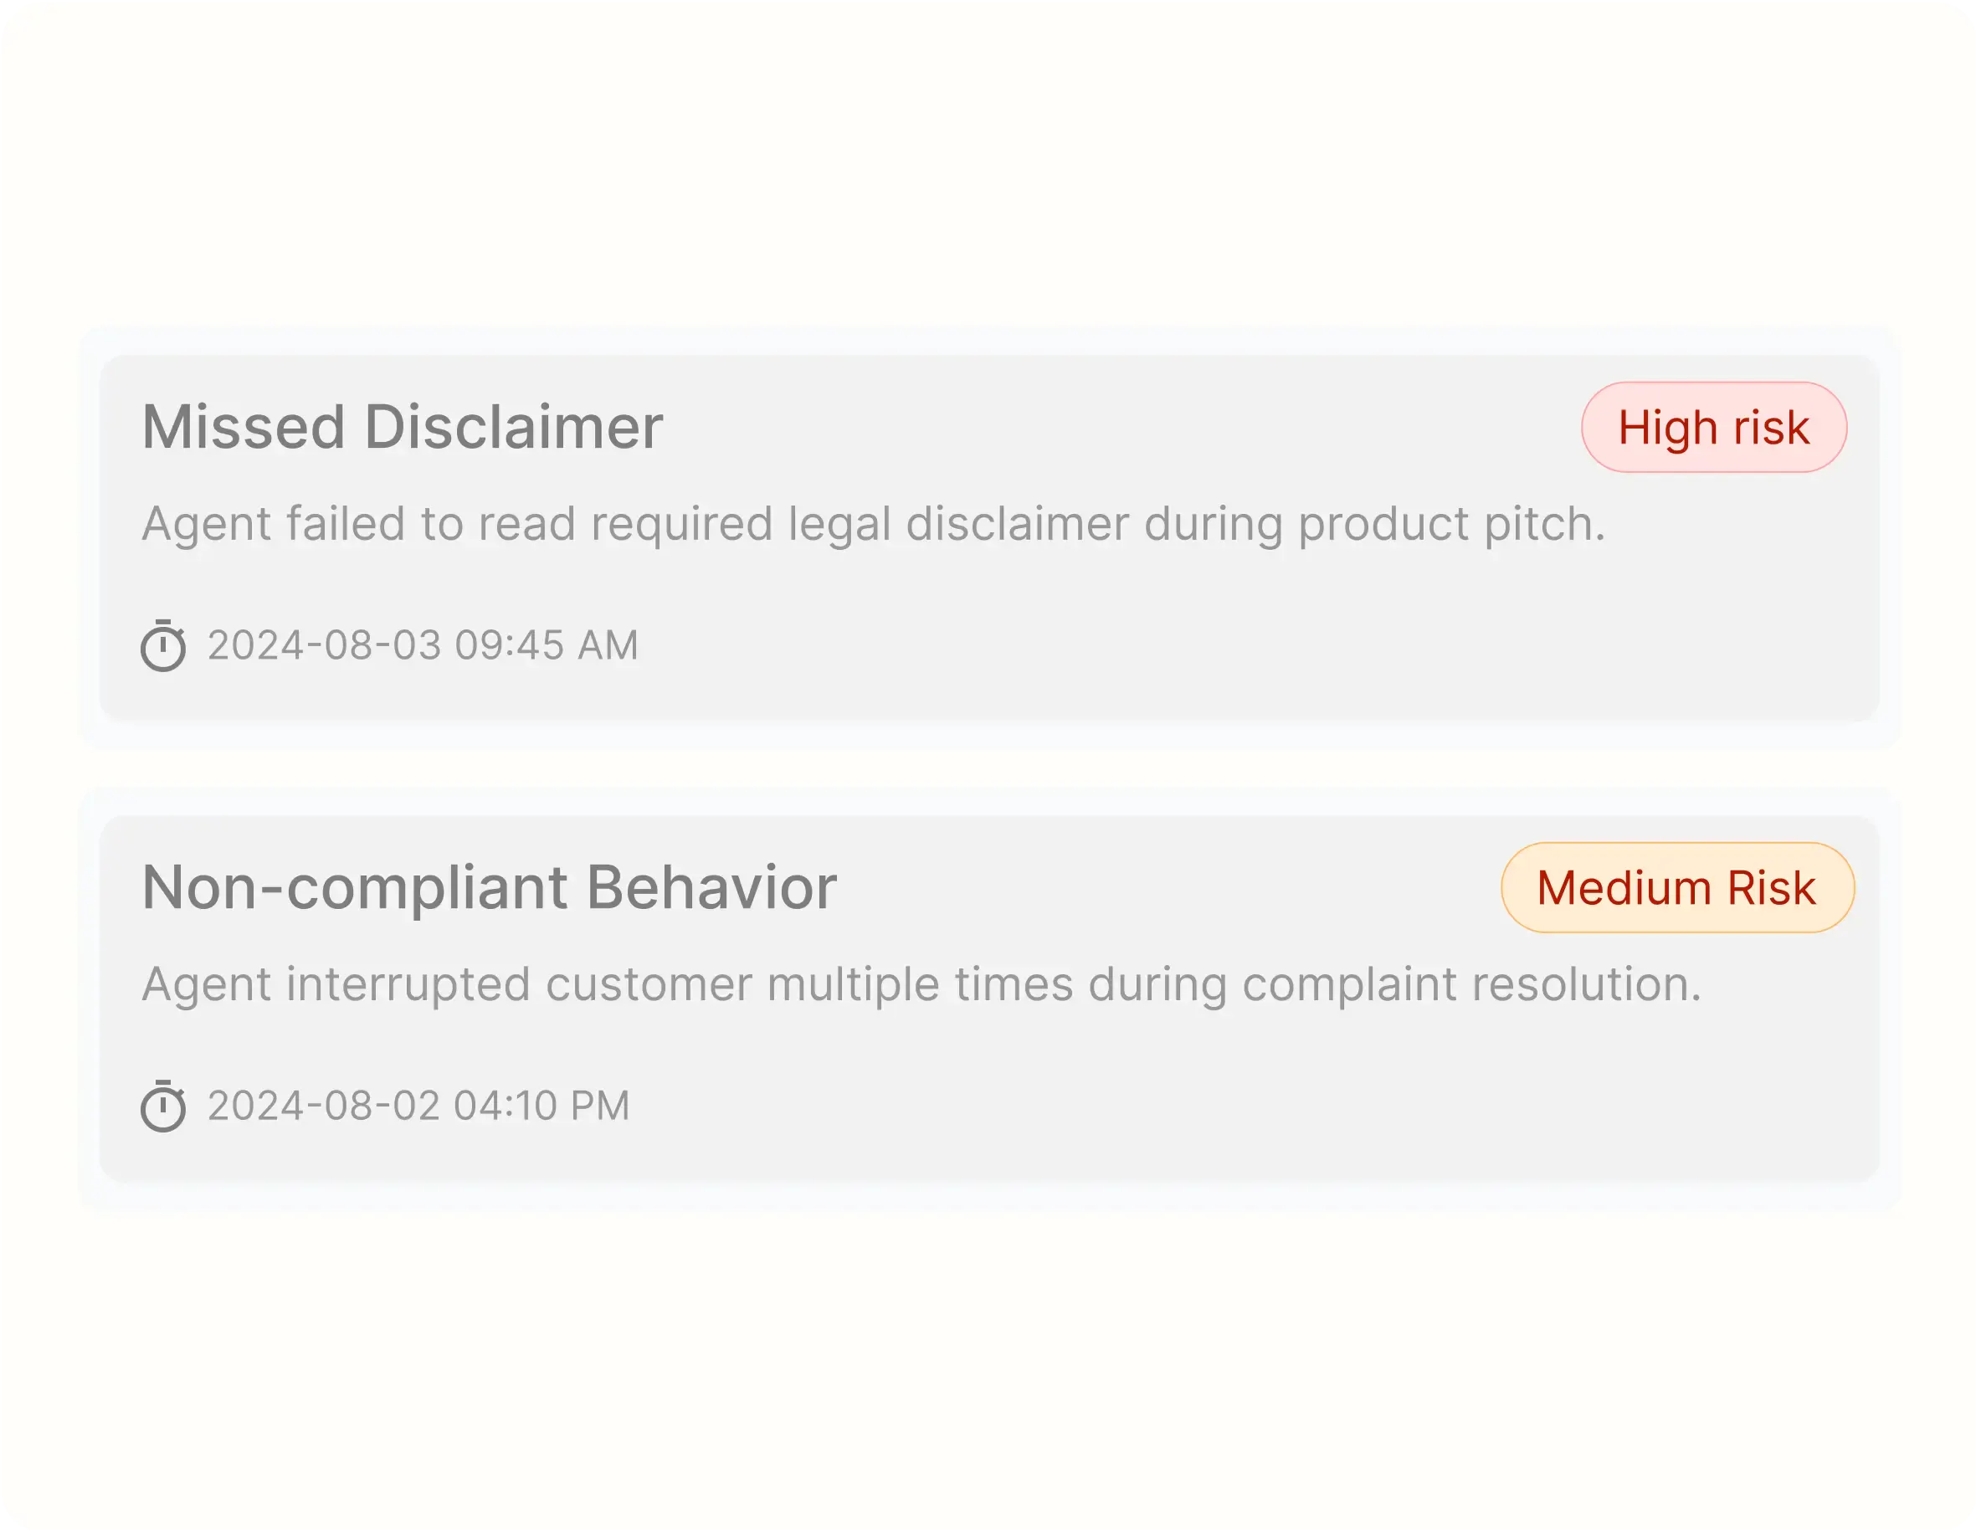The height and width of the screenshot is (1530, 1976).
Task: Select the interrupted customer description text
Action: tap(922, 984)
